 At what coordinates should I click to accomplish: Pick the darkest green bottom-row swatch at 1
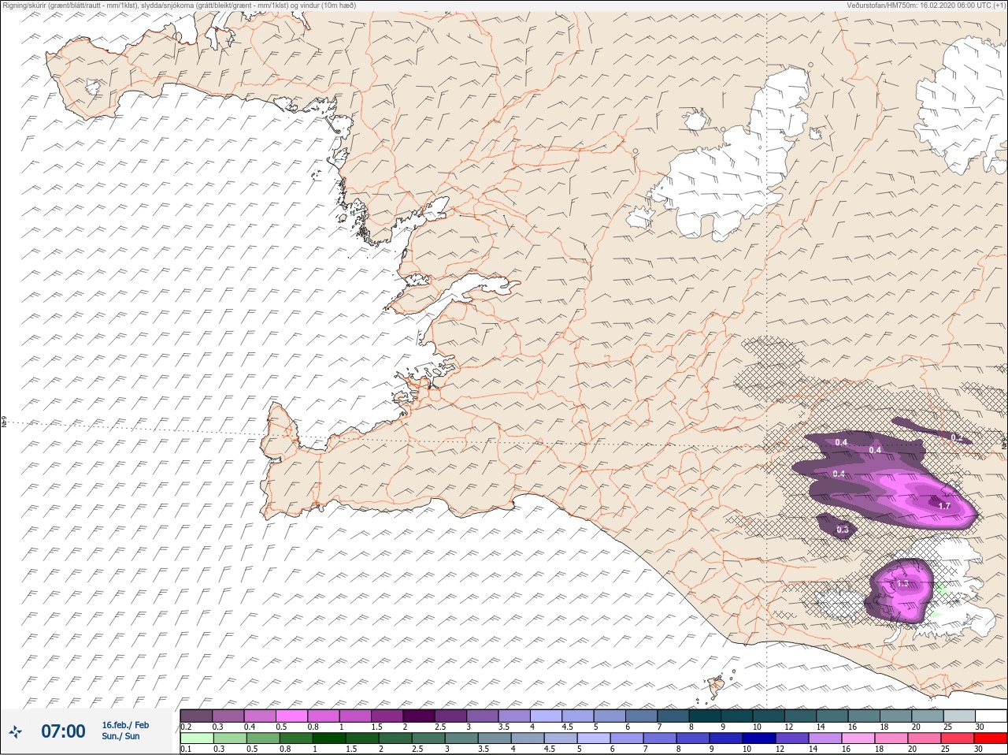click(x=328, y=738)
